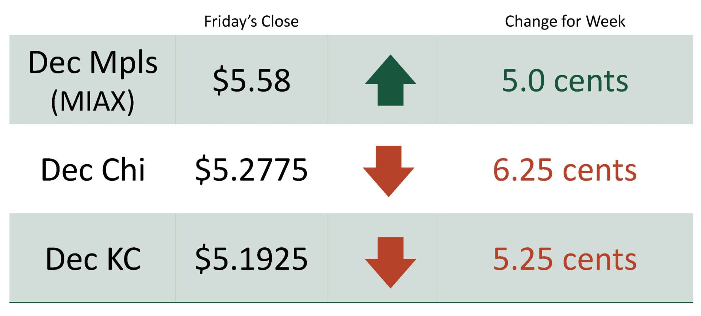701x316 pixels.
Task: Click the $5.1925 closing price
Action: pyautogui.click(x=252, y=259)
